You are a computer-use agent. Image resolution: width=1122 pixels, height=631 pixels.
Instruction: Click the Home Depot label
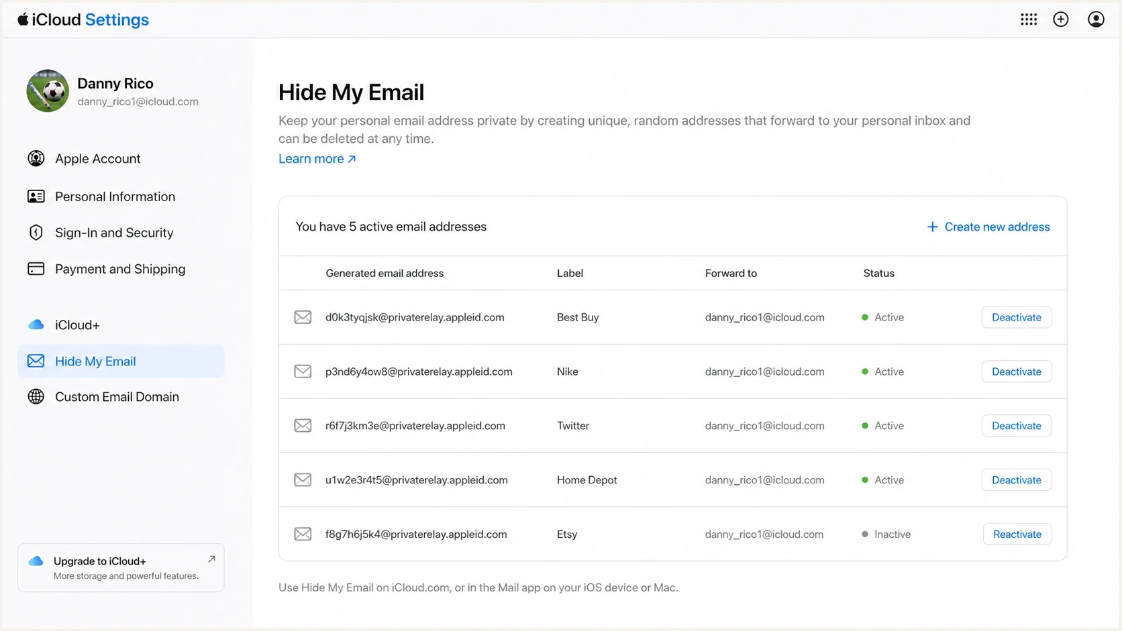pyautogui.click(x=587, y=480)
